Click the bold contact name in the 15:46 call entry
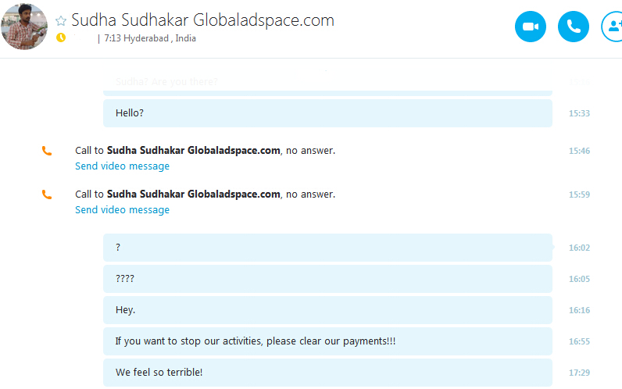Viewport: 622px width, 389px height. [194, 151]
